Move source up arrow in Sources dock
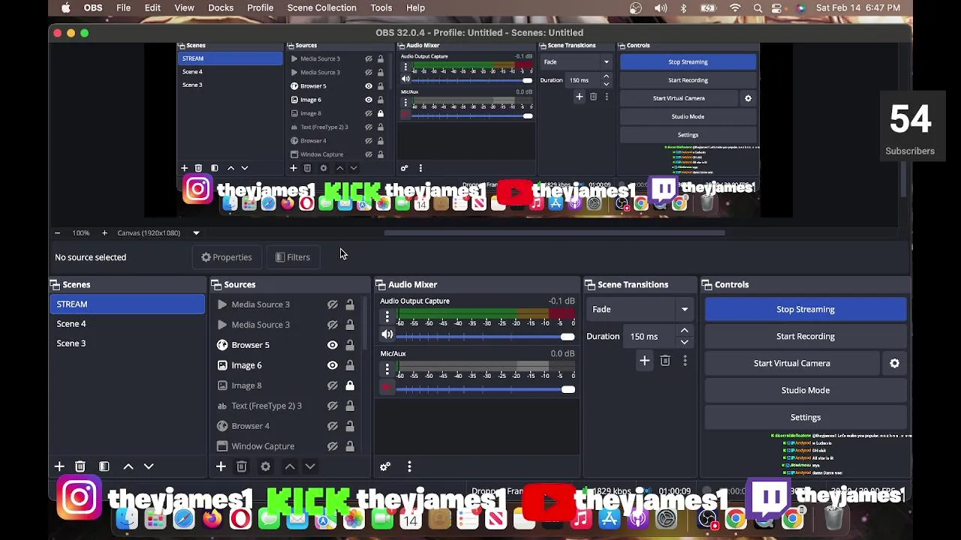 290,466
